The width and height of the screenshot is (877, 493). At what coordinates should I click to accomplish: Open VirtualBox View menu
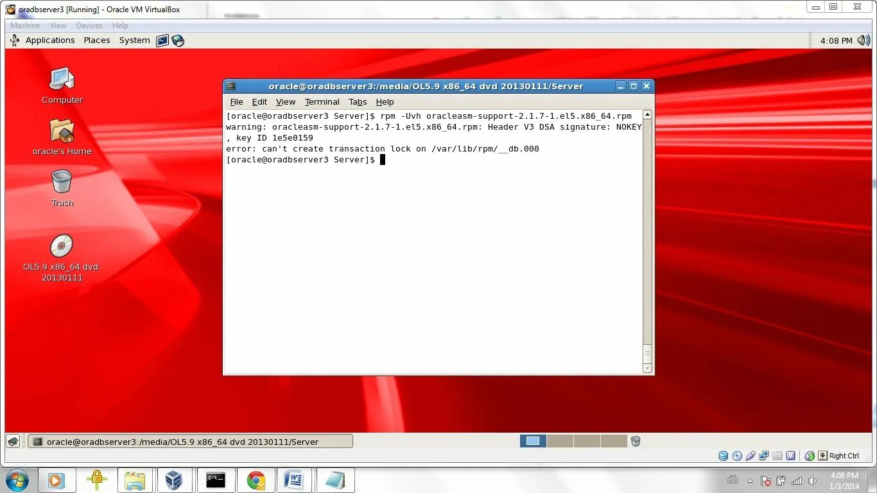click(58, 26)
